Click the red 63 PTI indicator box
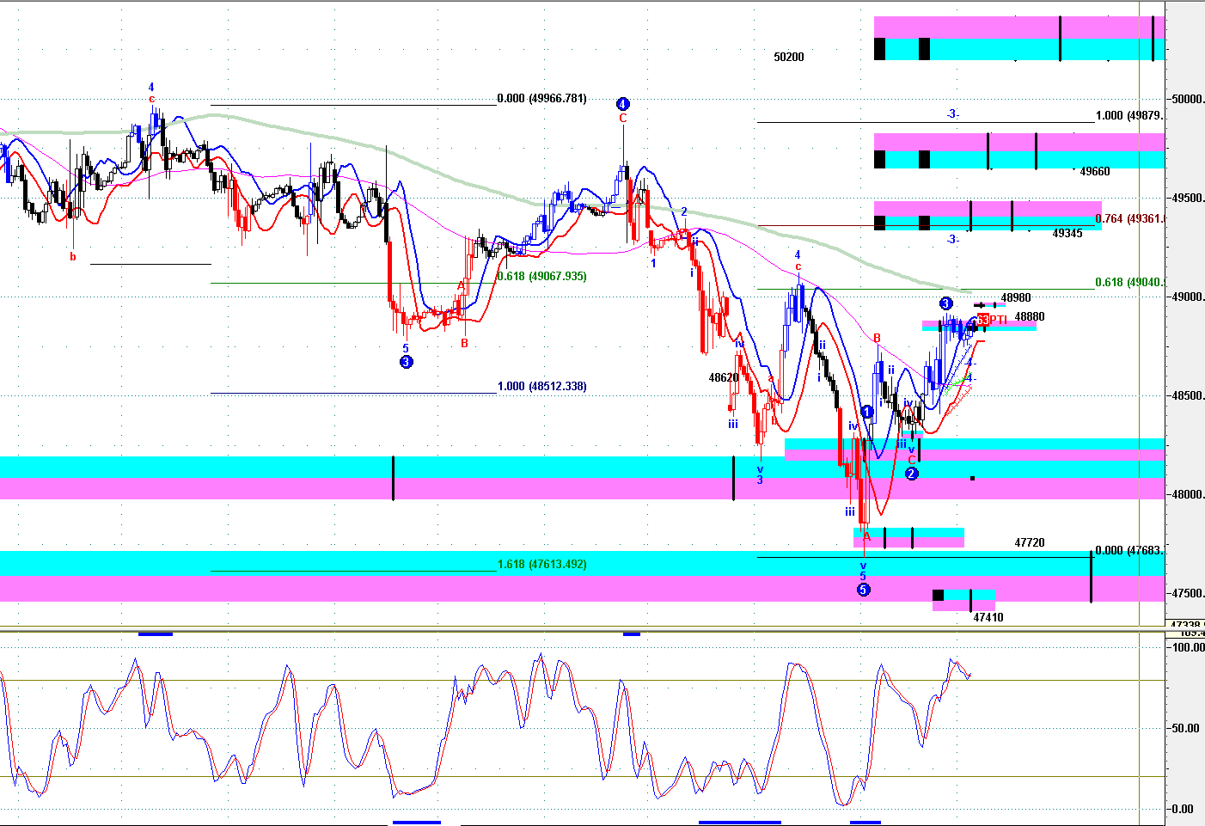Viewport: 1205px width, 826px height. click(983, 321)
